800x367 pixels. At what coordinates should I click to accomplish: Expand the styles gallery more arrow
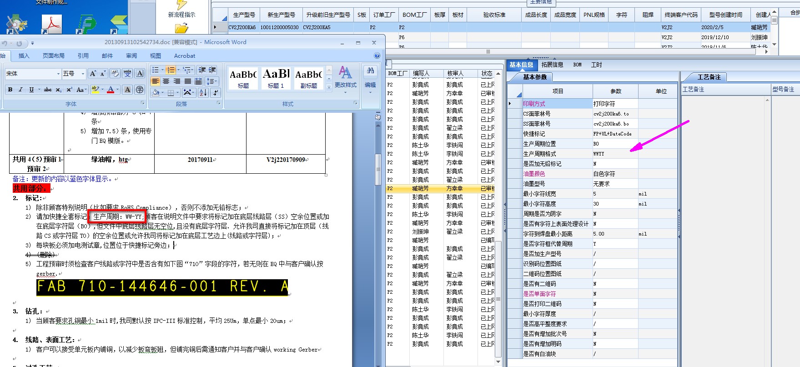(329, 87)
